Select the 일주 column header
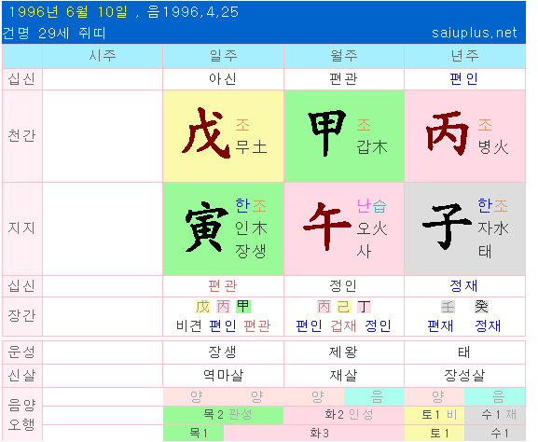 click(x=223, y=56)
